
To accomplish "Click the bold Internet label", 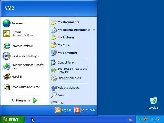I will click(x=18, y=23).
